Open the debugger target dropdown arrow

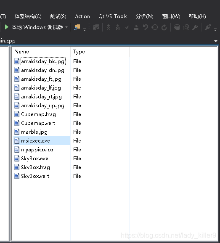pyautogui.click(x=66, y=27)
